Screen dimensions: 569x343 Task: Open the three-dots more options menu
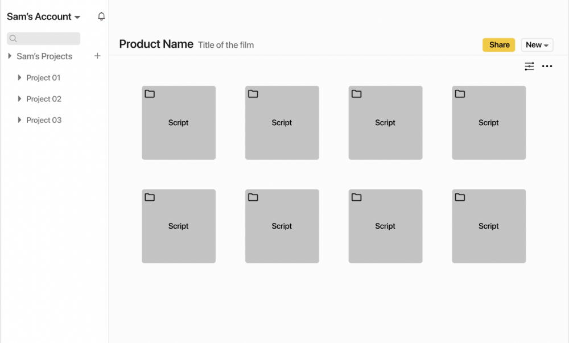(x=547, y=66)
